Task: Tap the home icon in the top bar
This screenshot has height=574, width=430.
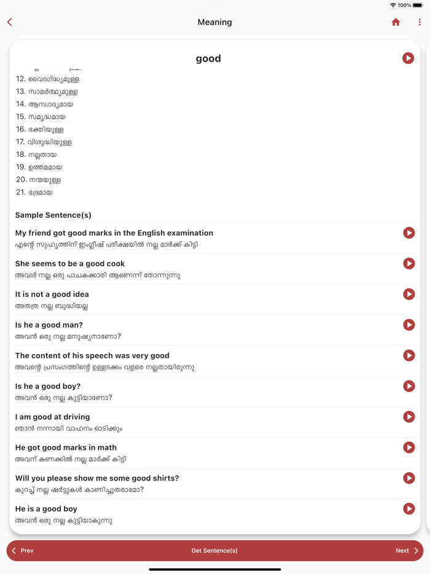Action: (396, 22)
